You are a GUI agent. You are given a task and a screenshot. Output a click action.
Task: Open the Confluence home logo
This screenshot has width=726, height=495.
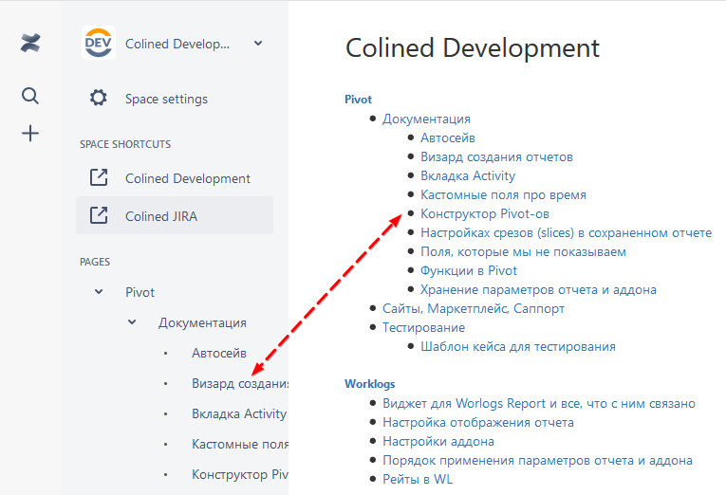pyautogui.click(x=30, y=44)
